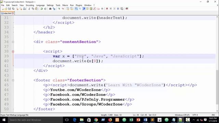
Task: Click "contentSection" class value text
Action: click(x=79, y=42)
